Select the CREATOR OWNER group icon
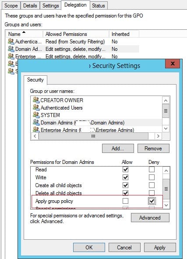Screen dimensions: 187x259 click(36, 100)
